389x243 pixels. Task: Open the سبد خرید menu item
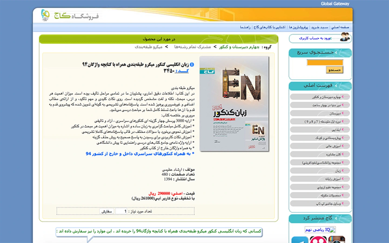pos(320,27)
